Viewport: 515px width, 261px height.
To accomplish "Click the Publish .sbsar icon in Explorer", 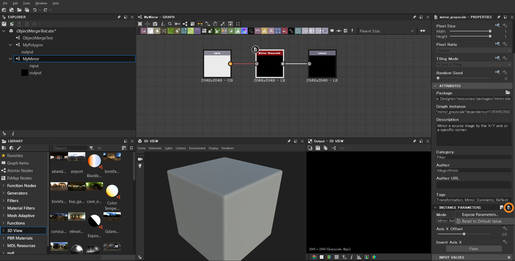I will pyautogui.click(x=12, y=24).
